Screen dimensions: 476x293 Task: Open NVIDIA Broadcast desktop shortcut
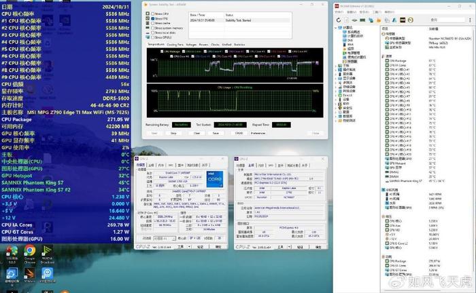47,251
